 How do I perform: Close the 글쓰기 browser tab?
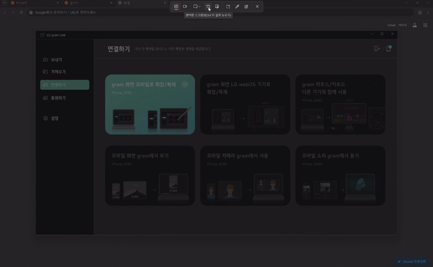pos(111,3)
